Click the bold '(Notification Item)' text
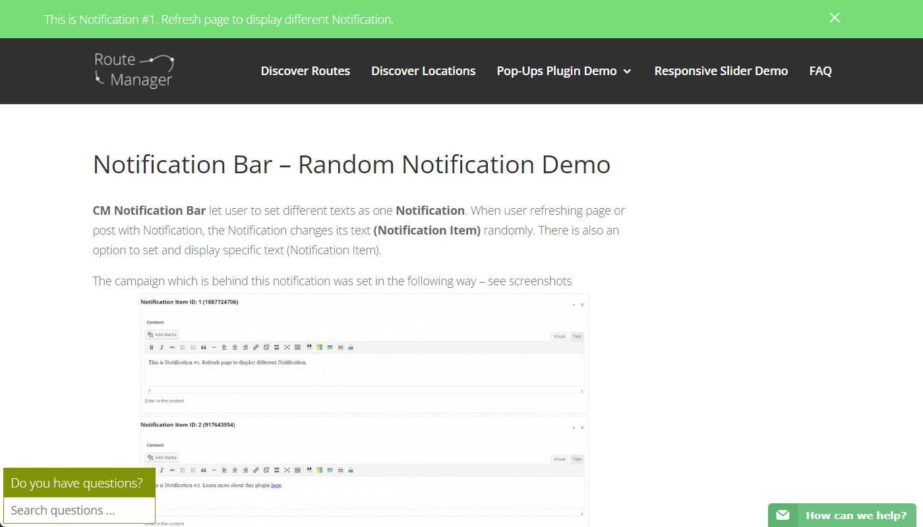 pyautogui.click(x=427, y=231)
